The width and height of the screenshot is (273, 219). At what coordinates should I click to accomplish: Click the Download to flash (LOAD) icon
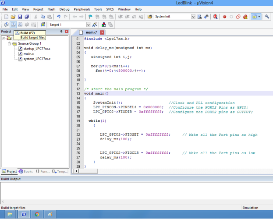[43, 25]
